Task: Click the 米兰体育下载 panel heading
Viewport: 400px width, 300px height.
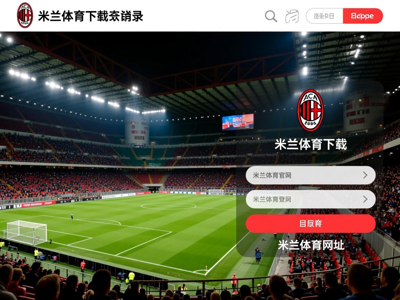Action: coord(311,144)
